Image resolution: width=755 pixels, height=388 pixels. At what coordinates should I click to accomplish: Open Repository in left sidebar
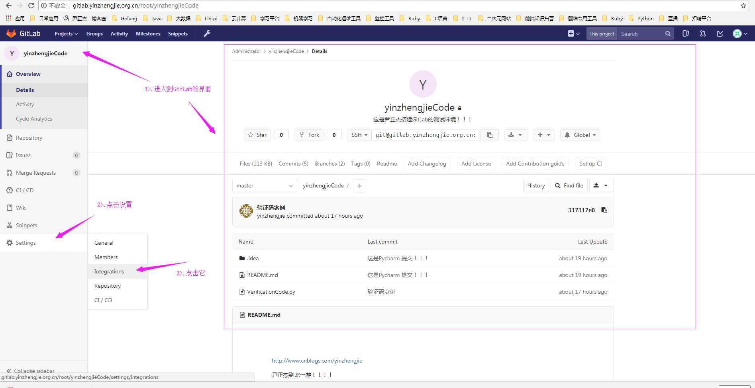44,138
